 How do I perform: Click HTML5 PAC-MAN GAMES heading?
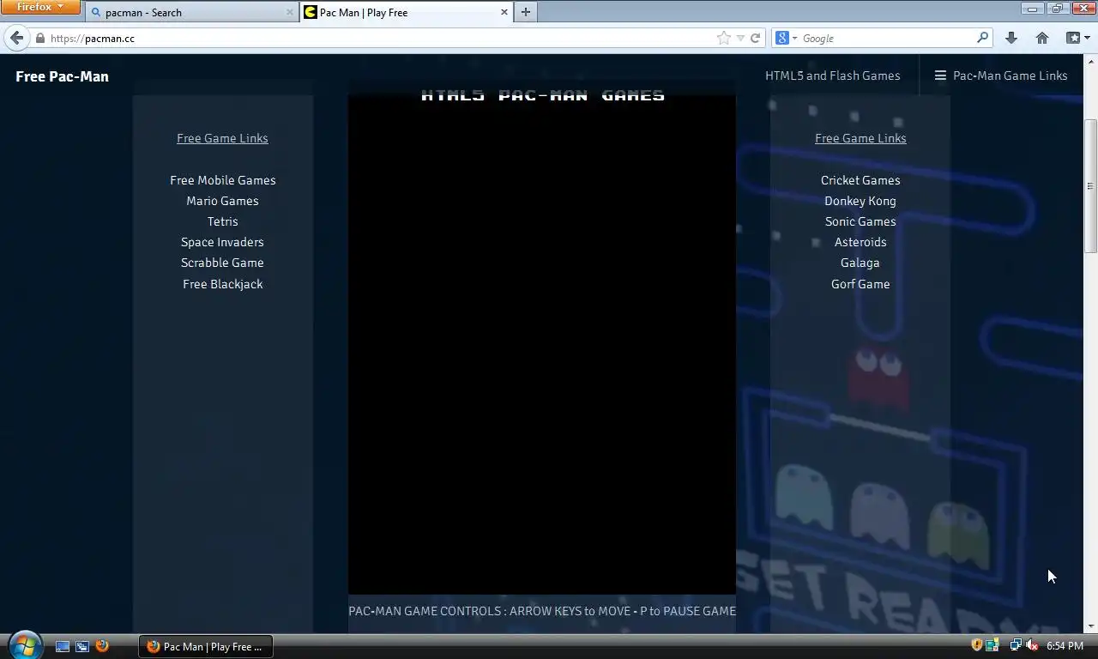pos(543,95)
